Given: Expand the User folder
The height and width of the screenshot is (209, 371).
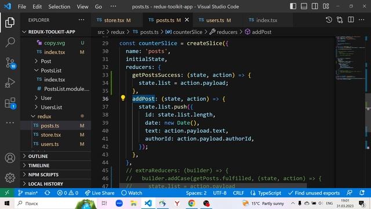Looking at the screenshot, I should pyautogui.click(x=56, y=98).
